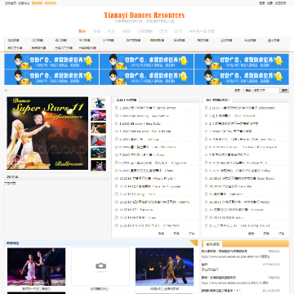294x294 pixels.
Task: Open the left dance couple photo in the gallery
Action: point(36,266)
